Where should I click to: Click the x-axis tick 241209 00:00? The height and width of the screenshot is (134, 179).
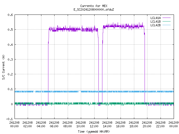(173, 124)
